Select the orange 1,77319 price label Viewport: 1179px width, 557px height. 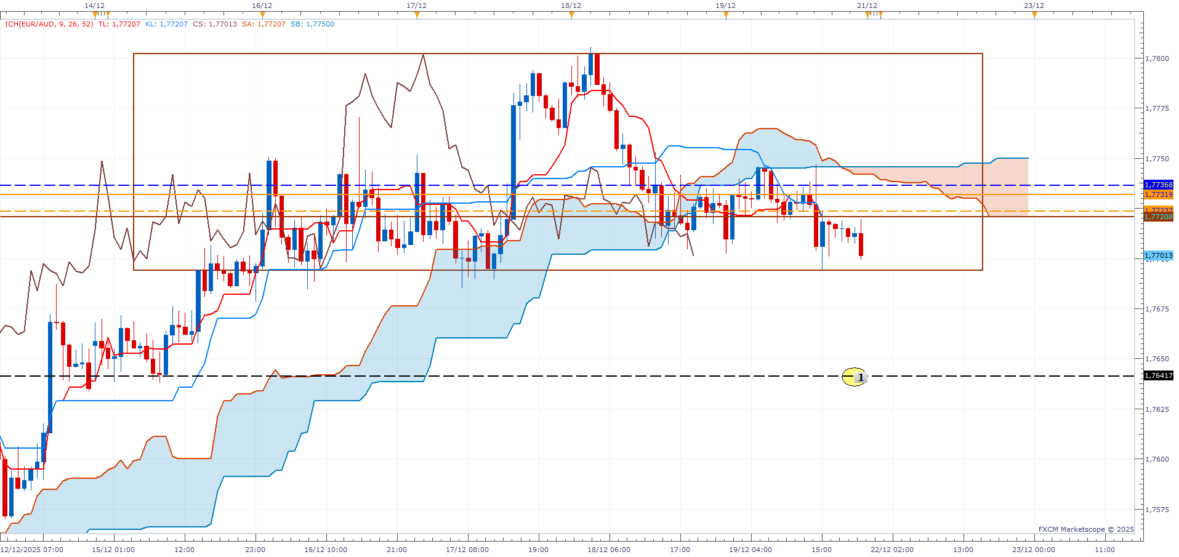(x=1158, y=194)
